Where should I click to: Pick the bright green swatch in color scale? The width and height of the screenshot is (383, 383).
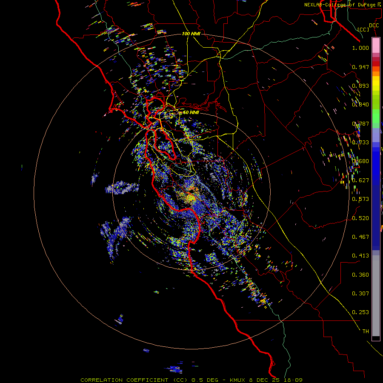376,116
